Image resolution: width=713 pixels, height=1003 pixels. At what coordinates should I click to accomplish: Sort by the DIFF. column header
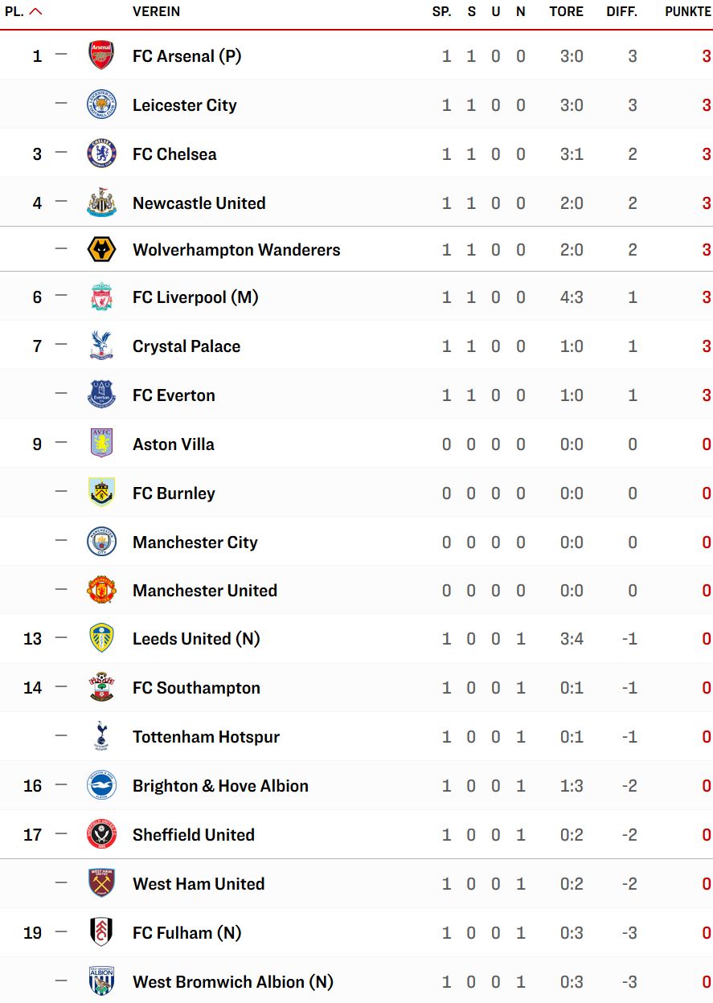622,12
